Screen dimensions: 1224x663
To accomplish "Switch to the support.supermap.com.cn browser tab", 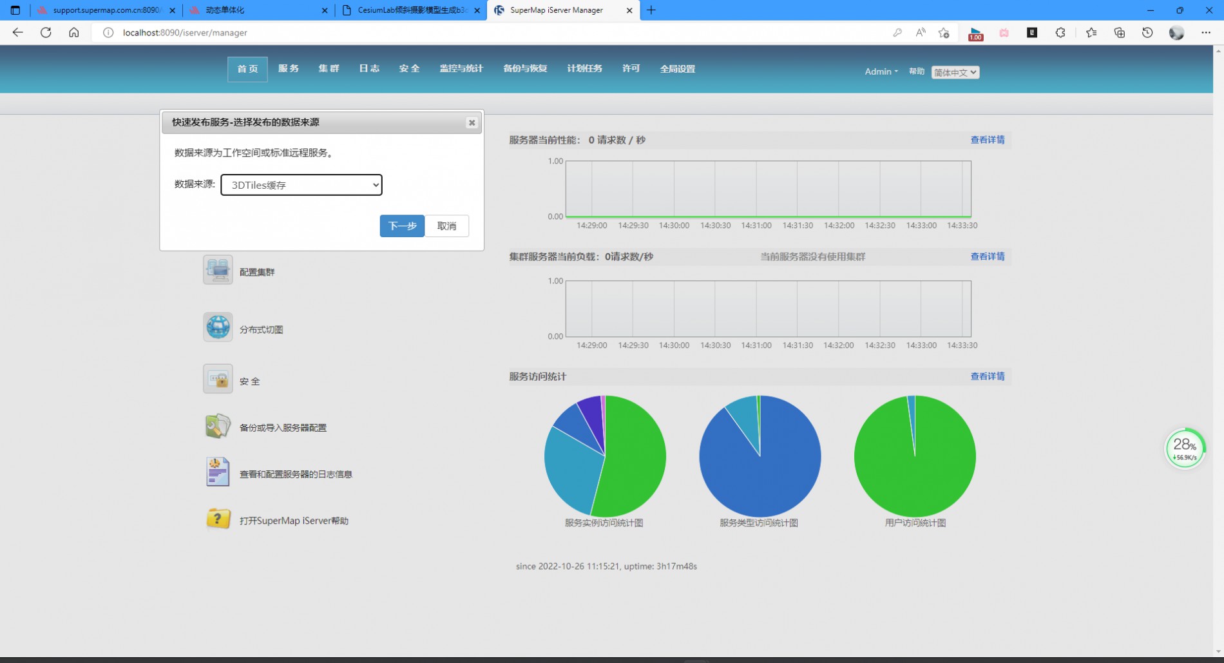I will click(x=106, y=10).
